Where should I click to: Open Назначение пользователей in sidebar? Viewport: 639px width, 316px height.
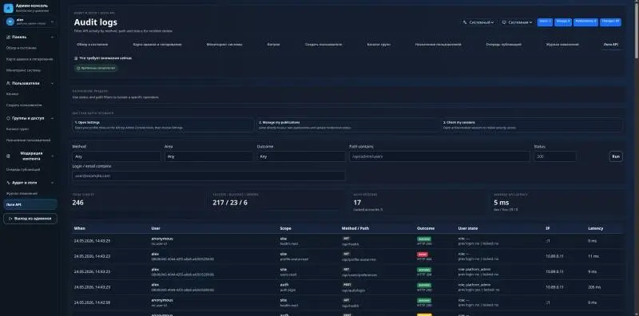point(28,140)
